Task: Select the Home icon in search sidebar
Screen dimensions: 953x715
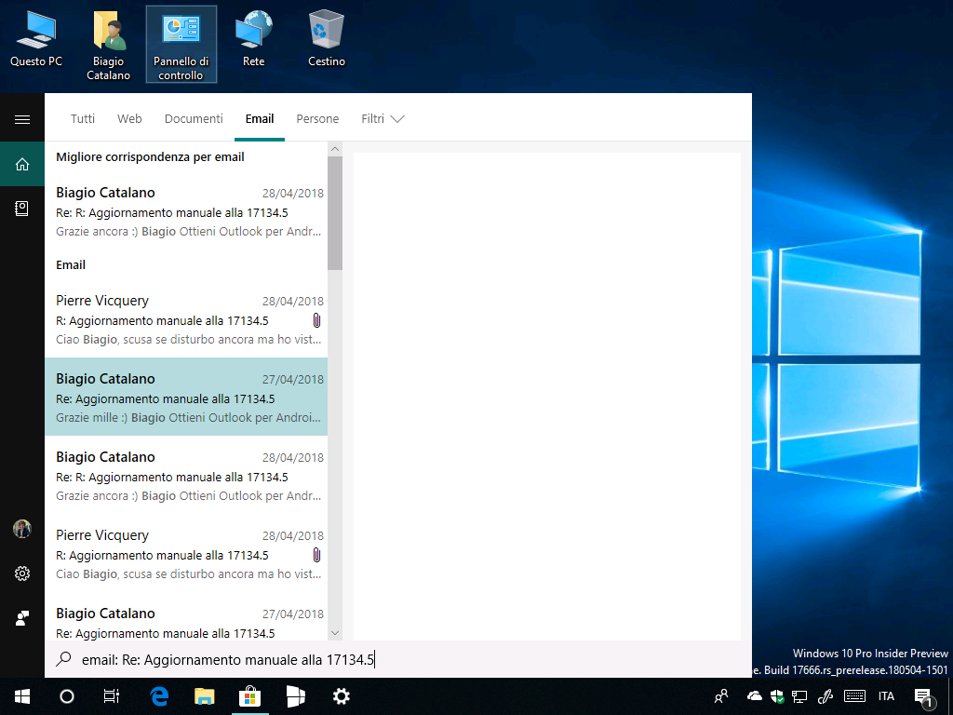Action: tap(22, 164)
